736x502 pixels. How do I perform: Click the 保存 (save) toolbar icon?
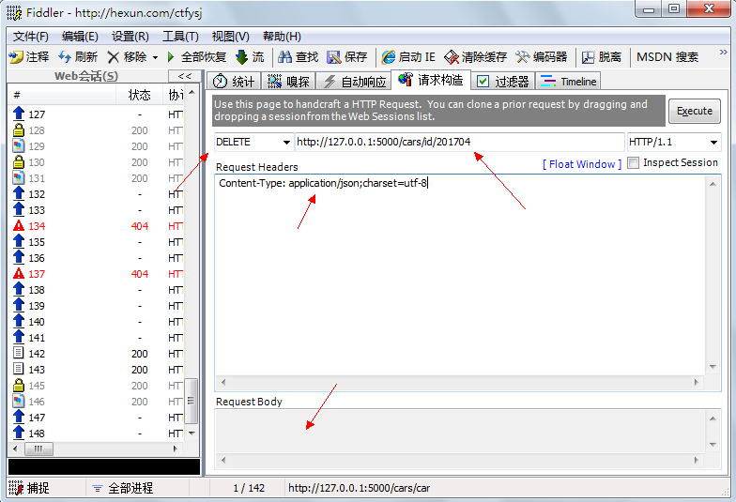click(x=335, y=57)
